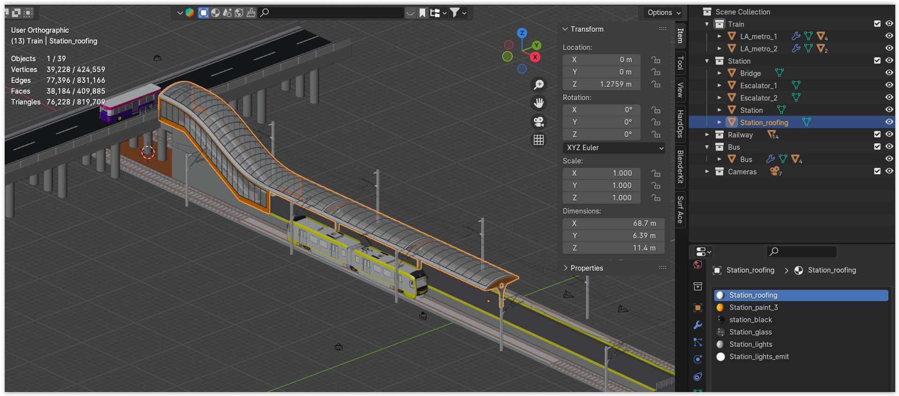The width and height of the screenshot is (899, 396).
Task: Open the Physics properties tab icon
Action: click(698, 359)
